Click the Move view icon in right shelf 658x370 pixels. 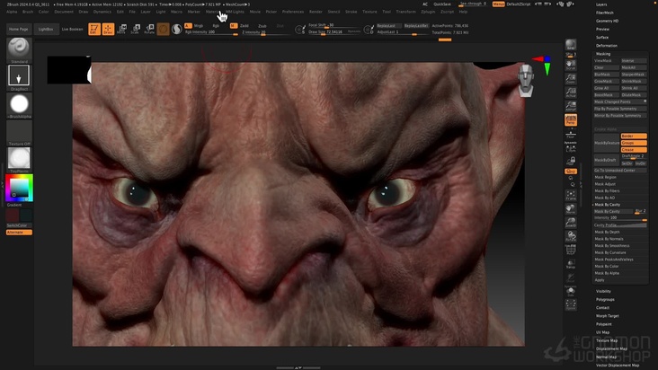[x=571, y=208]
